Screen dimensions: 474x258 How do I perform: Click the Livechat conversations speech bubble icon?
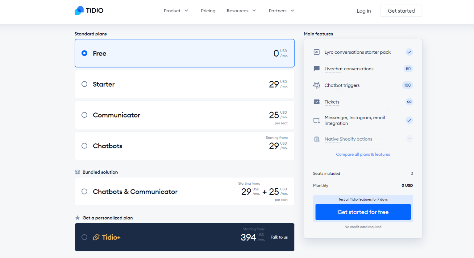pyautogui.click(x=317, y=68)
